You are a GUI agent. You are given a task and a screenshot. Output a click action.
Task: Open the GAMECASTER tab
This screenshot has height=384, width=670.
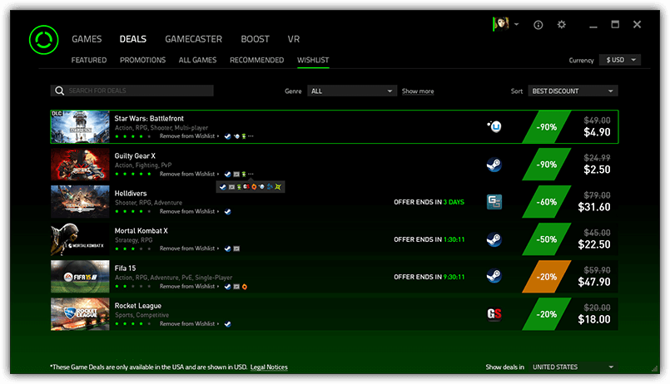pyautogui.click(x=194, y=39)
